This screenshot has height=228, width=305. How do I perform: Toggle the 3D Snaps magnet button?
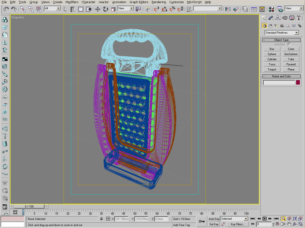pyautogui.click(x=157, y=9)
